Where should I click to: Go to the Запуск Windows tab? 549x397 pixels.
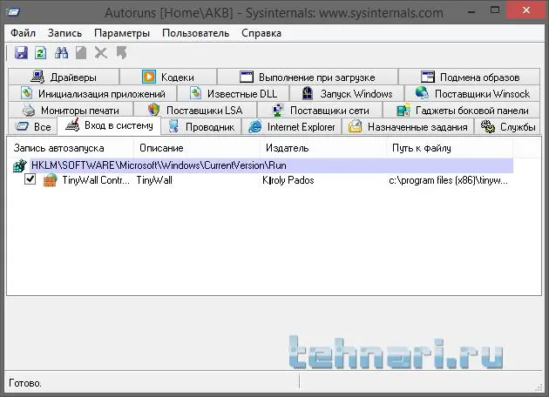pyautogui.click(x=347, y=93)
